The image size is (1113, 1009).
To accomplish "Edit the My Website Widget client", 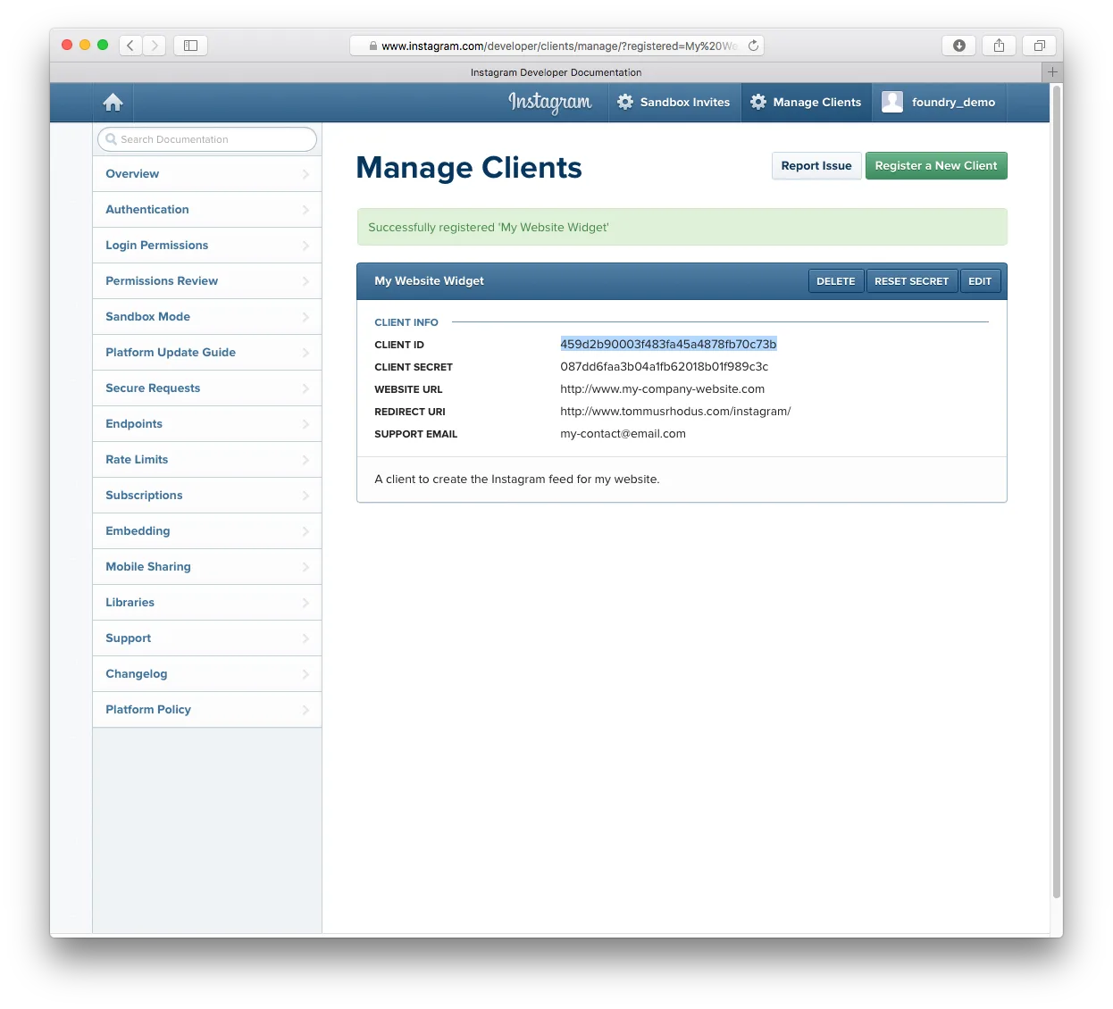I will [980, 281].
